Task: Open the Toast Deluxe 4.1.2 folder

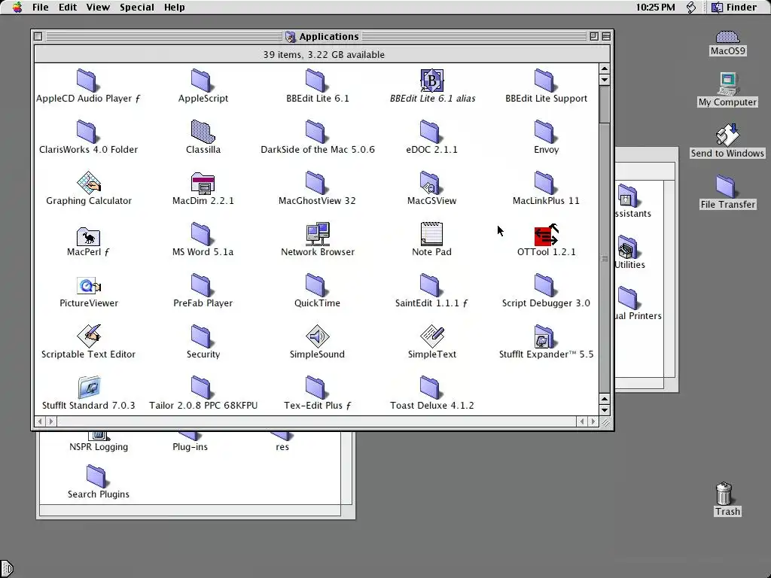Action: 430,388
